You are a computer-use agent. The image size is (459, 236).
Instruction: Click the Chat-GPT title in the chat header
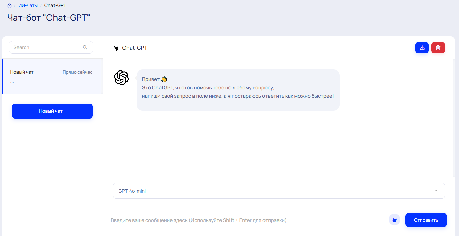click(x=135, y=48)
